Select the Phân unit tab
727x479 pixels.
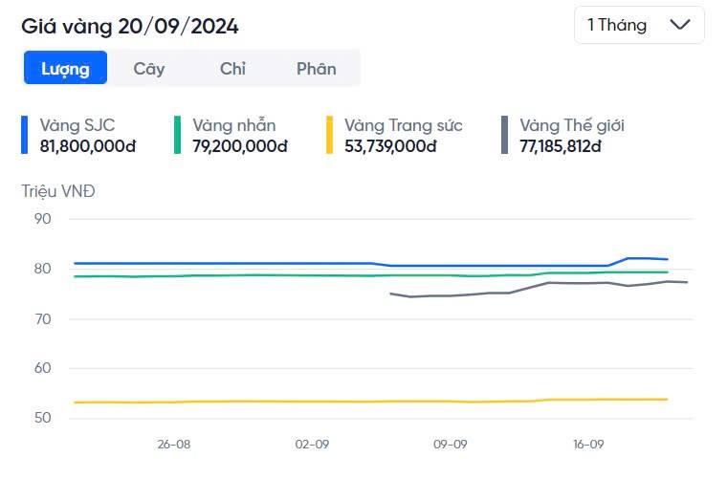pyautogui.click(x=316, y=68)
